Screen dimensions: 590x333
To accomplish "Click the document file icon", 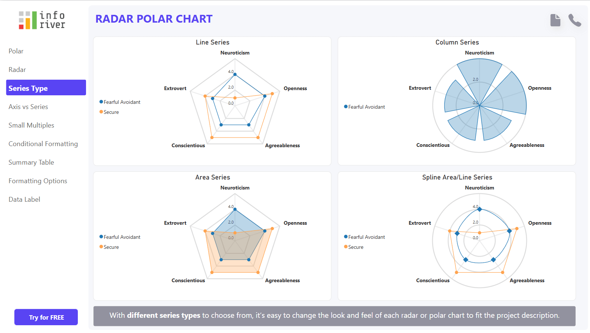I will [555, 20].
